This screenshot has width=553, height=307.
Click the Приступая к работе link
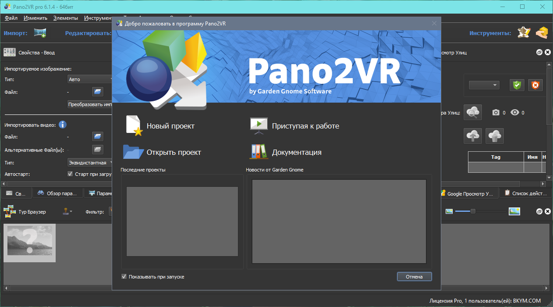[305, 126]
